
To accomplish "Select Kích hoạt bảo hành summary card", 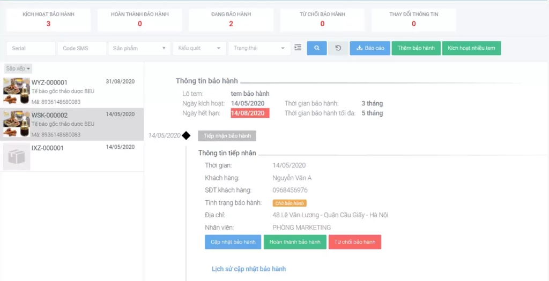I will pos(49,19).
